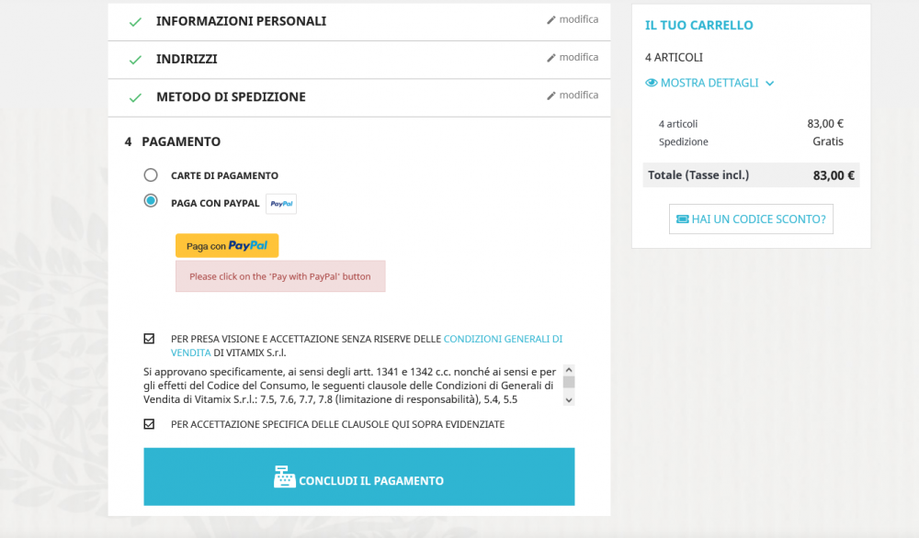This screenshot has height=538, width=919.
Task: Expand Mostra Dettagli chevron arrow
Action: (x=770, y=84)
